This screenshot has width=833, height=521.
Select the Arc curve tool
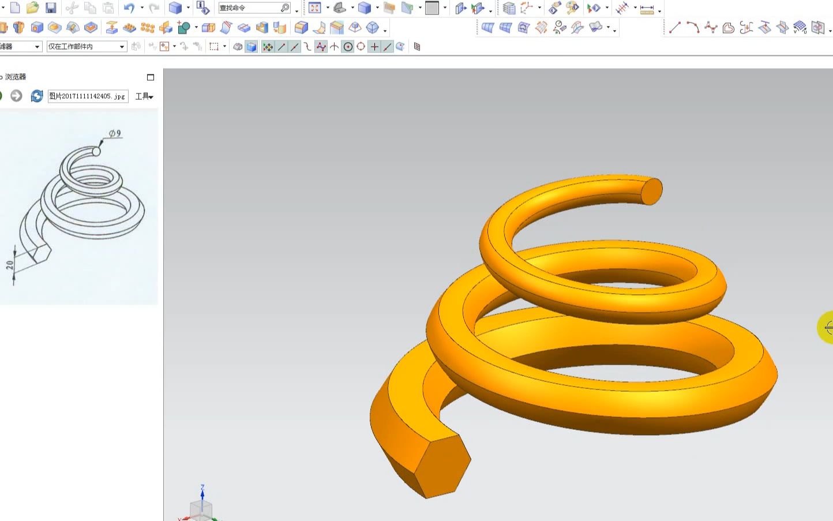(693, 28)
